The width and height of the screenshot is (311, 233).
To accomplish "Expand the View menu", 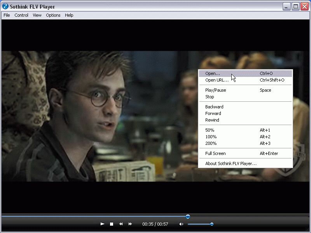I will (37, 15).
